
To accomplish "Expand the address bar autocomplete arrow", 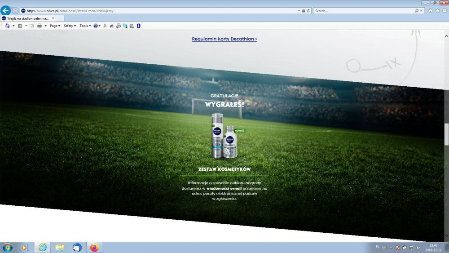I will [x=299, y=11].
